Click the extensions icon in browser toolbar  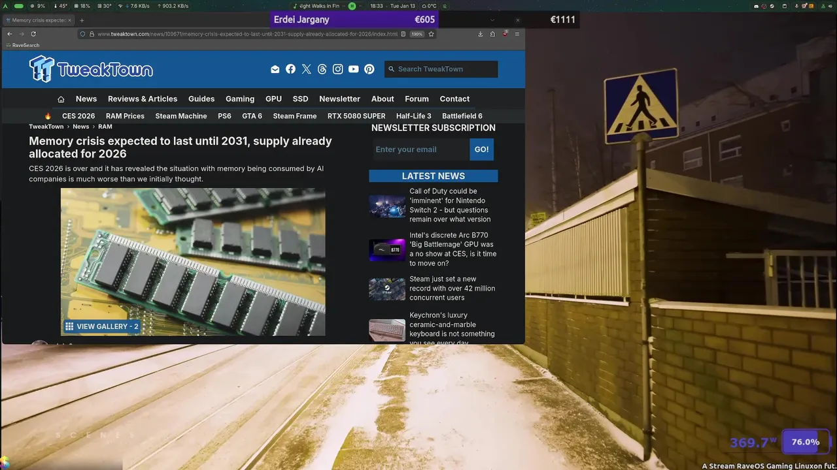click(x=492, y=34)
